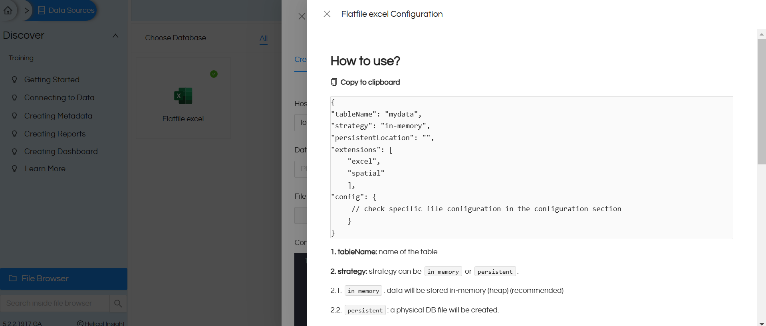Click the scrollbar down arrow
The width and height of the screenshot is (766, 326).
[762, 323]
